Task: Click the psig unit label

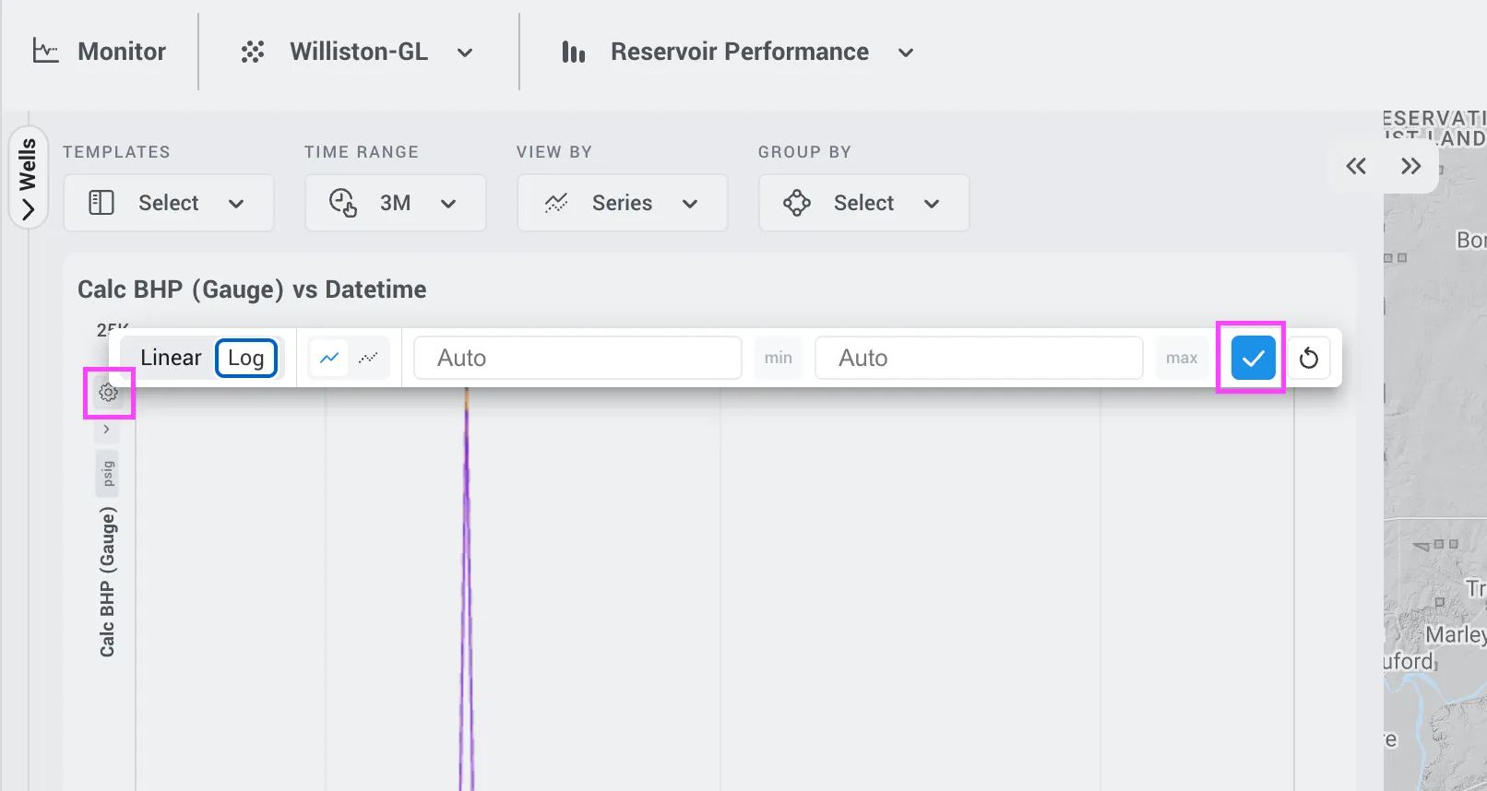Action: click(107, 474)
